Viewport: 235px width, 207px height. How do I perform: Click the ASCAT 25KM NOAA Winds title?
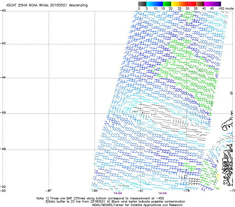47,5
